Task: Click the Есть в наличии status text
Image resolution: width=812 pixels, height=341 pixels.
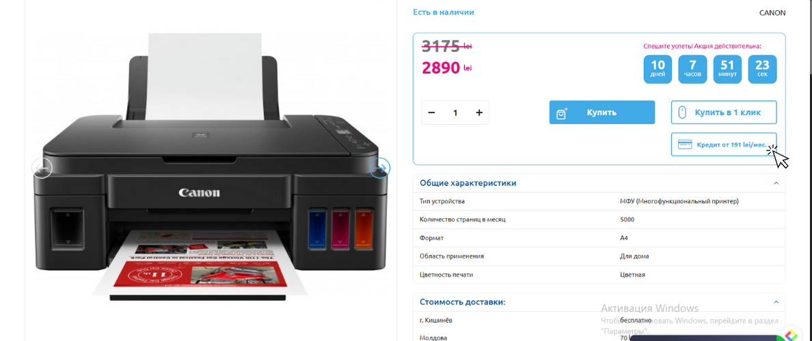Action: pyautogui.click(x=444, y=12)
